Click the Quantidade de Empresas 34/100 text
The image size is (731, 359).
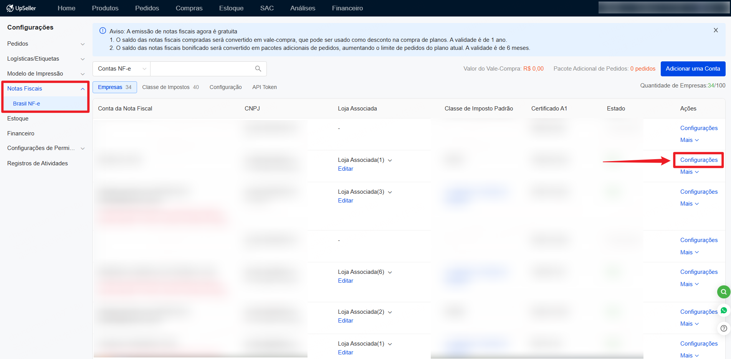click(x=683, y=86)
